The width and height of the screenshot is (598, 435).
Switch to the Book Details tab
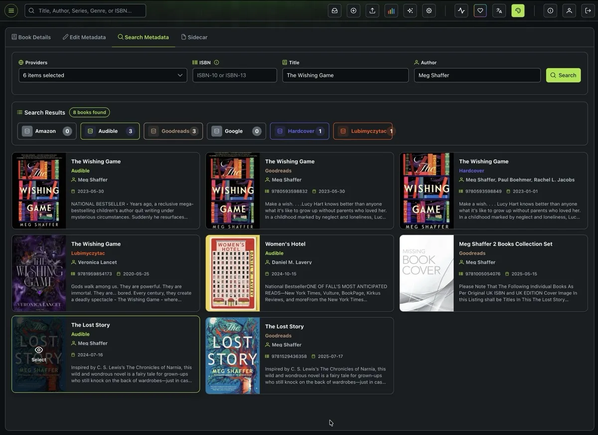coord(31,37)
